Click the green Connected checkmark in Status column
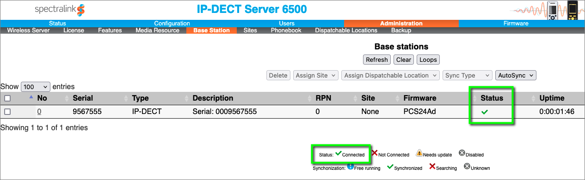 tap(485, 112)
